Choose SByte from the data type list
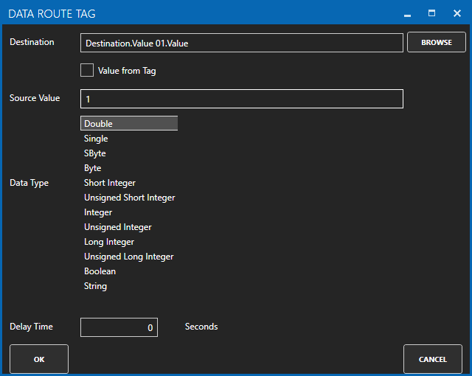472x376 pixels. point(95,153)
